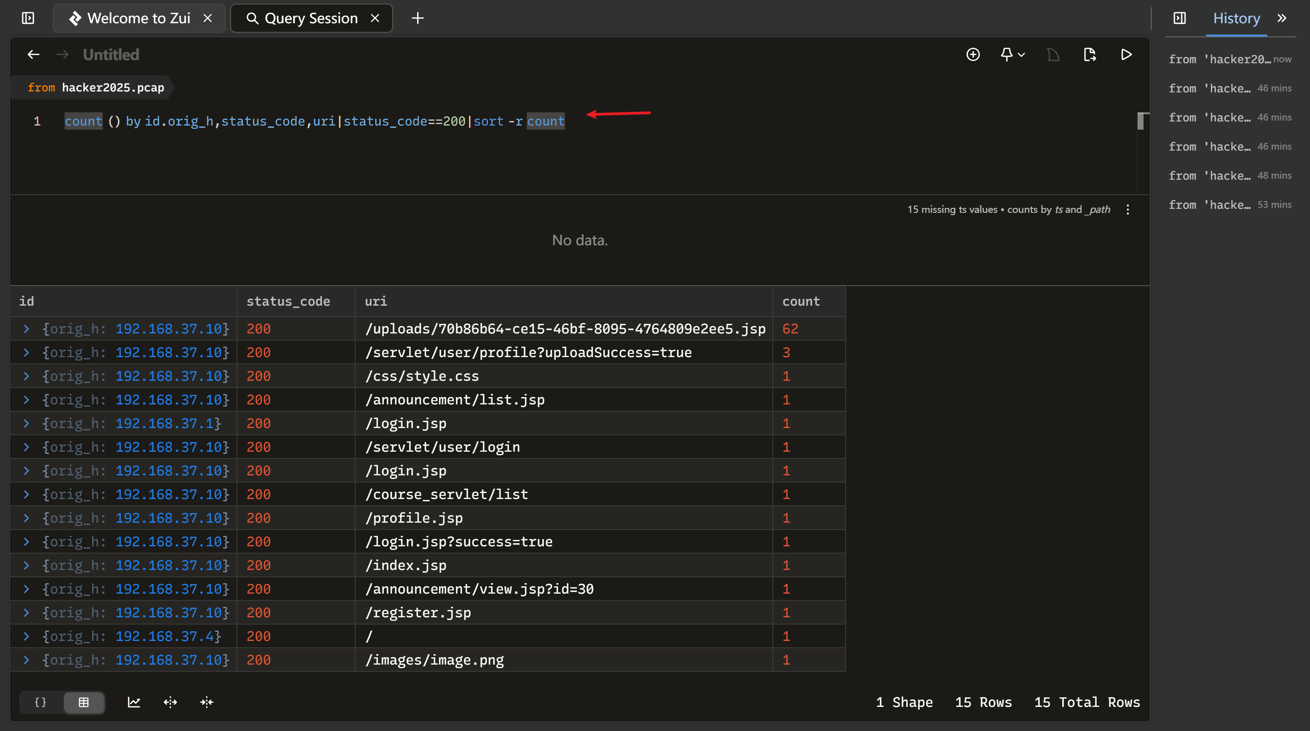Image resolution: width=1310 pixels, height=731 pixels.
Task: Click the hacker2025.pcap from pool chip
Action: [96, 87]
